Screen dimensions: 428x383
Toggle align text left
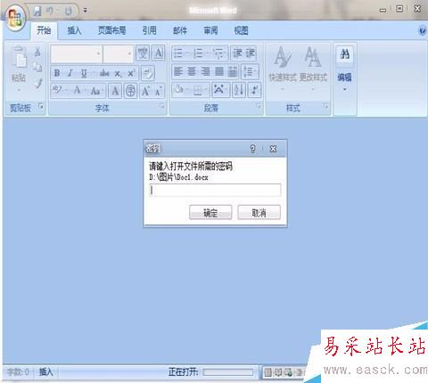[178, 71]
